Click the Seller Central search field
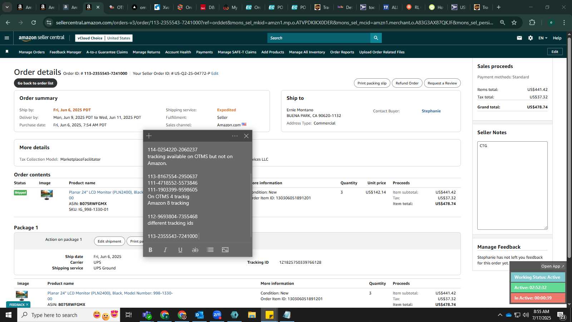Viewport: 572px width, 322px height. click(x=319, y=38)
